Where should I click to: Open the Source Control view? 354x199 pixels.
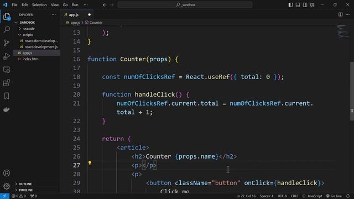tap(7, 43)
